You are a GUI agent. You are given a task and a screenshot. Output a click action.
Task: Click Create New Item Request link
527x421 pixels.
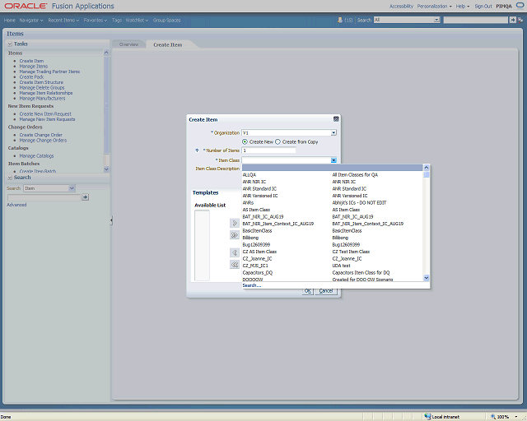[x=45, y=114]
